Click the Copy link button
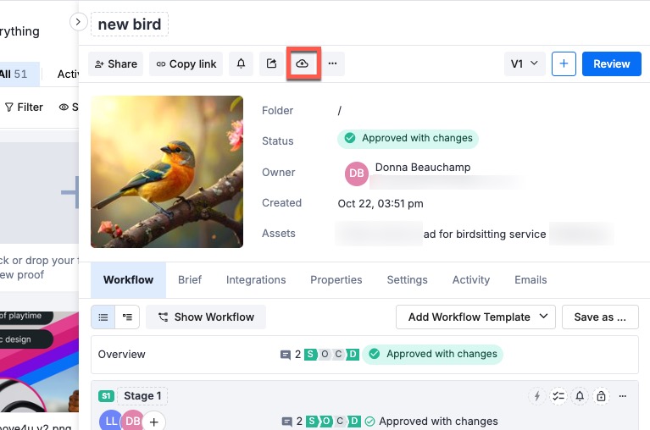This screenshot has width=650, height=430. [x=186, y=63]
